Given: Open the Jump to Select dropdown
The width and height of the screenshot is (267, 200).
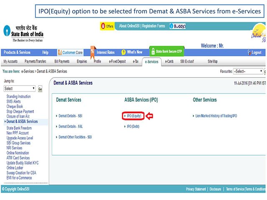Looking at the screenshot, I should coord(20,88).
